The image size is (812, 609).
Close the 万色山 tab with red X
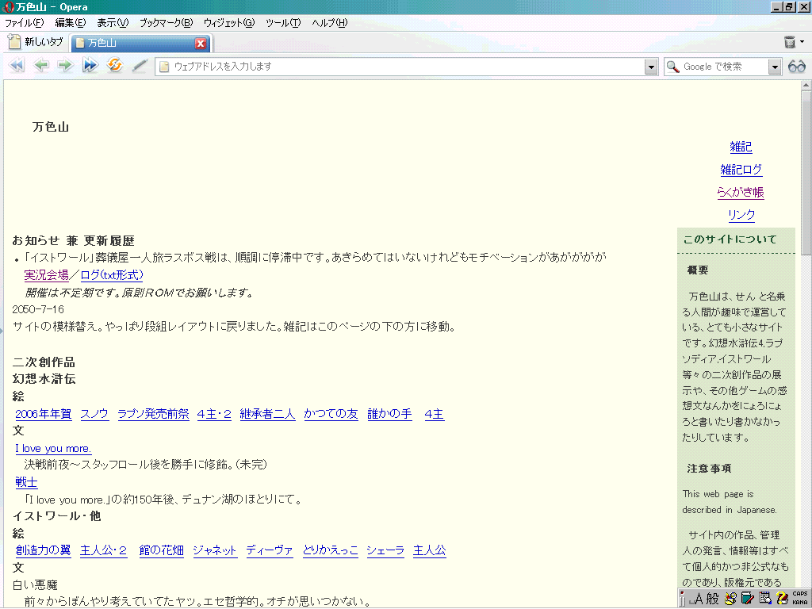pos(201,43)
